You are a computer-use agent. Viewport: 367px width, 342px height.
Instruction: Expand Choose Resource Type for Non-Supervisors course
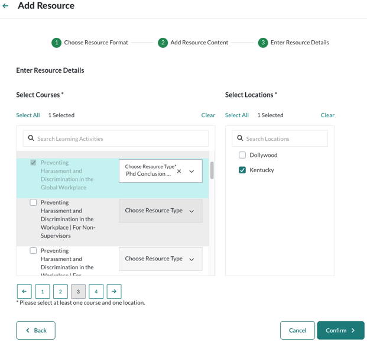click(191, 211)
